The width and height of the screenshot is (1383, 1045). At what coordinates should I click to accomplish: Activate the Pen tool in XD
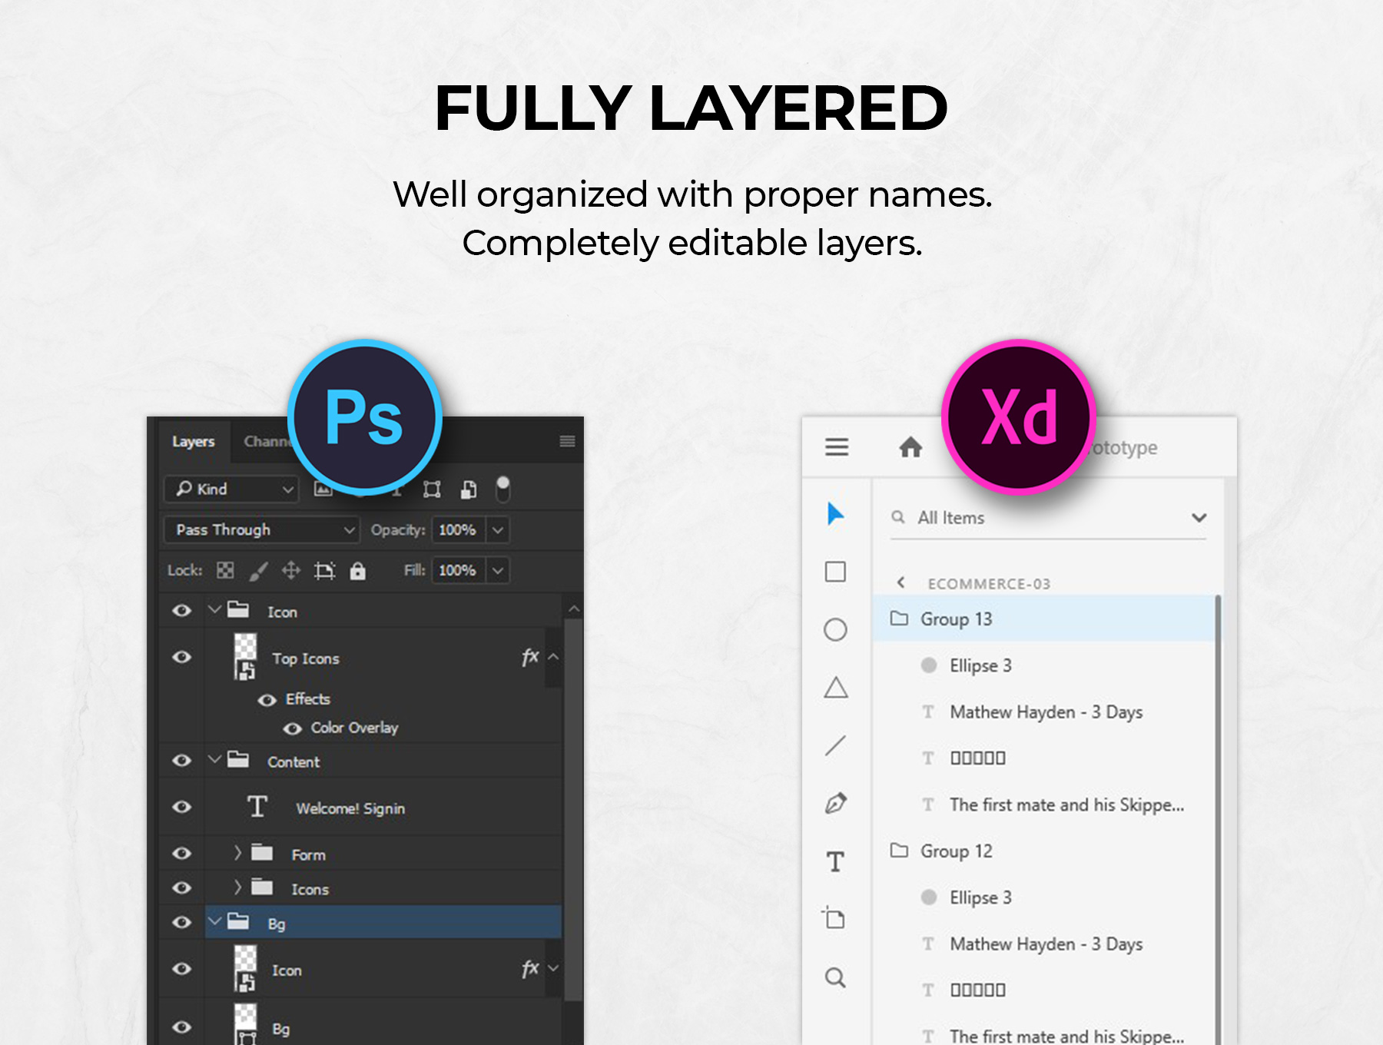click(835, 804)
